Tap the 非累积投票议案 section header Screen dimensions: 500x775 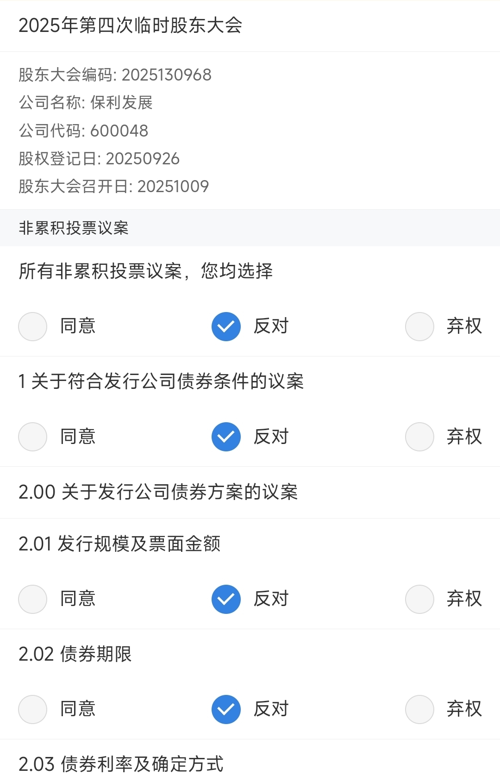coord(74,228)
